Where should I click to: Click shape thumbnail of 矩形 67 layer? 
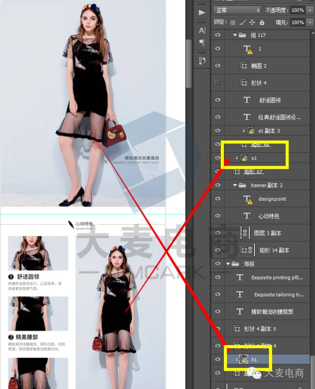coord(237,172)
